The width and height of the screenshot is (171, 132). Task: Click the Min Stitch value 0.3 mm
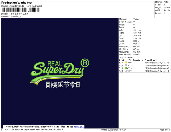[x=137, y=49]
